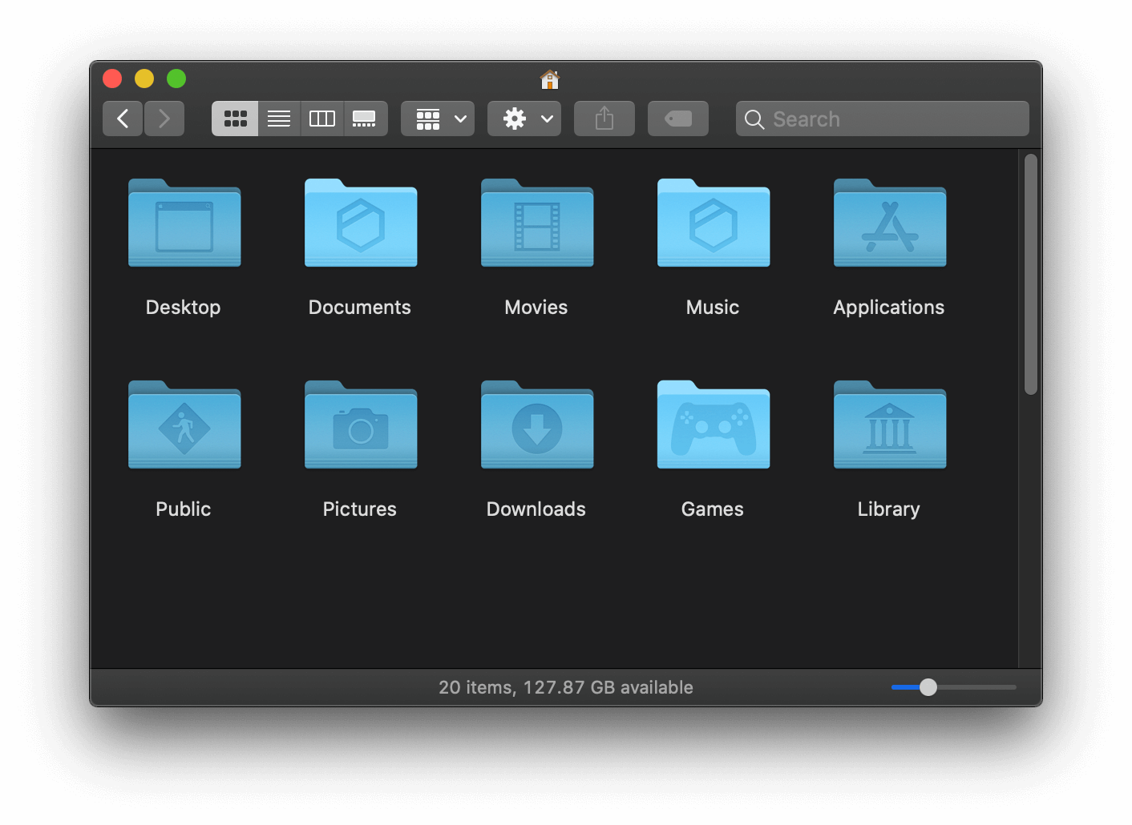Image resolution: width=1132 pixels, height=825 pixels.
Task: Switch to column view
Action: [321, 118]
